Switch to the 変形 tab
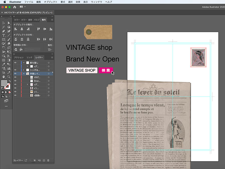This screenshot has width=225, height=169. pyautogui.click(x=30, y=20)
